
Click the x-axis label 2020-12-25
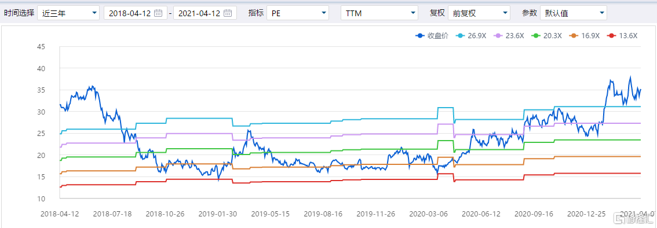[587, 214]
